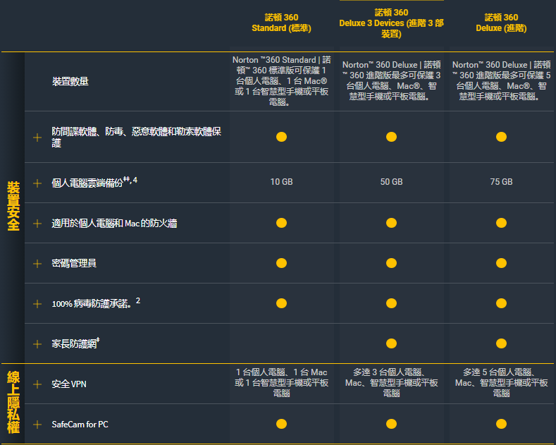Screen dimensions: 556x445
Task: Click the 裝置安全 vertical section label
Action: 13,206
